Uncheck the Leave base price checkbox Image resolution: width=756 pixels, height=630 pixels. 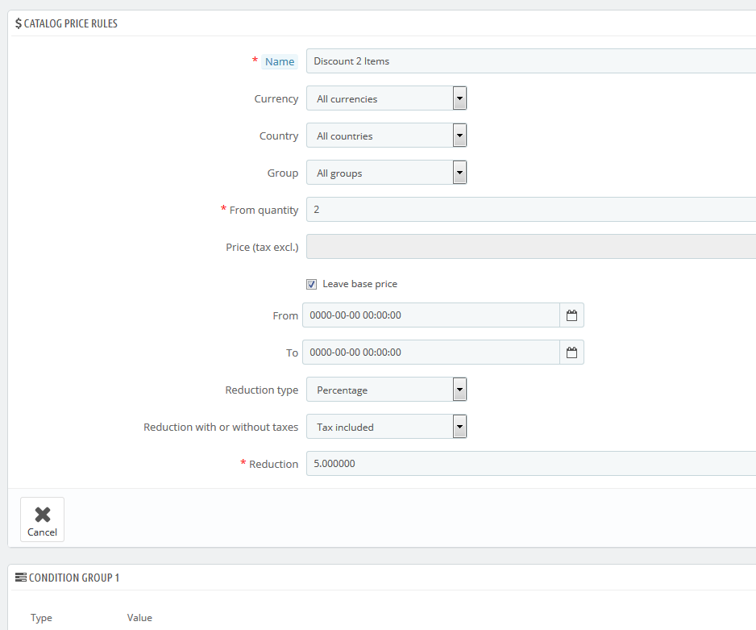pos(311,284)
